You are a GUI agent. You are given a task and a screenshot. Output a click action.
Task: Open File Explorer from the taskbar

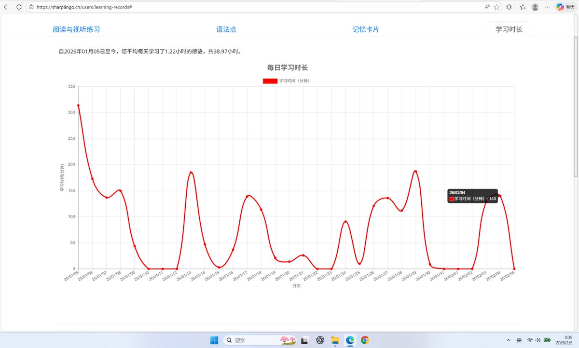pos(335,340)
